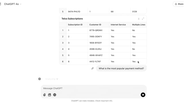The height and width of the screenshot is (103, 184).
Task: Open the ChatGPT 4o model dropdown
Action: pyautogui.click(x=13, y=4)
